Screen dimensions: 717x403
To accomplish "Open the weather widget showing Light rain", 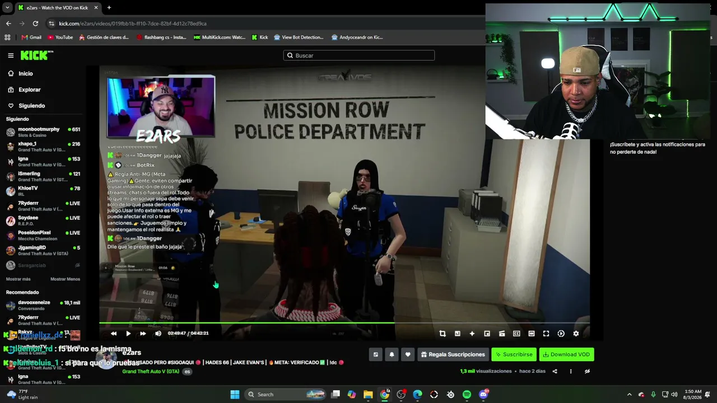I will [22, 395].
